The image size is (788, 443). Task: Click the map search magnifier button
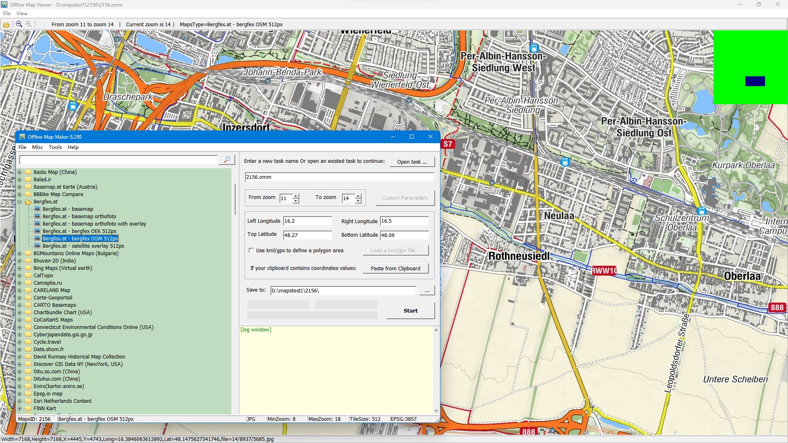(x=227, y=160)
